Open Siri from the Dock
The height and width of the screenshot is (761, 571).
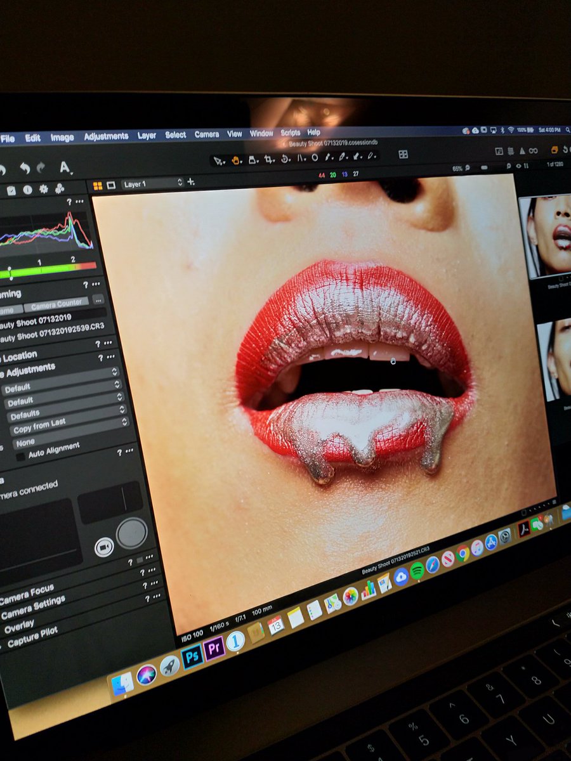click(x=147, y=673)
